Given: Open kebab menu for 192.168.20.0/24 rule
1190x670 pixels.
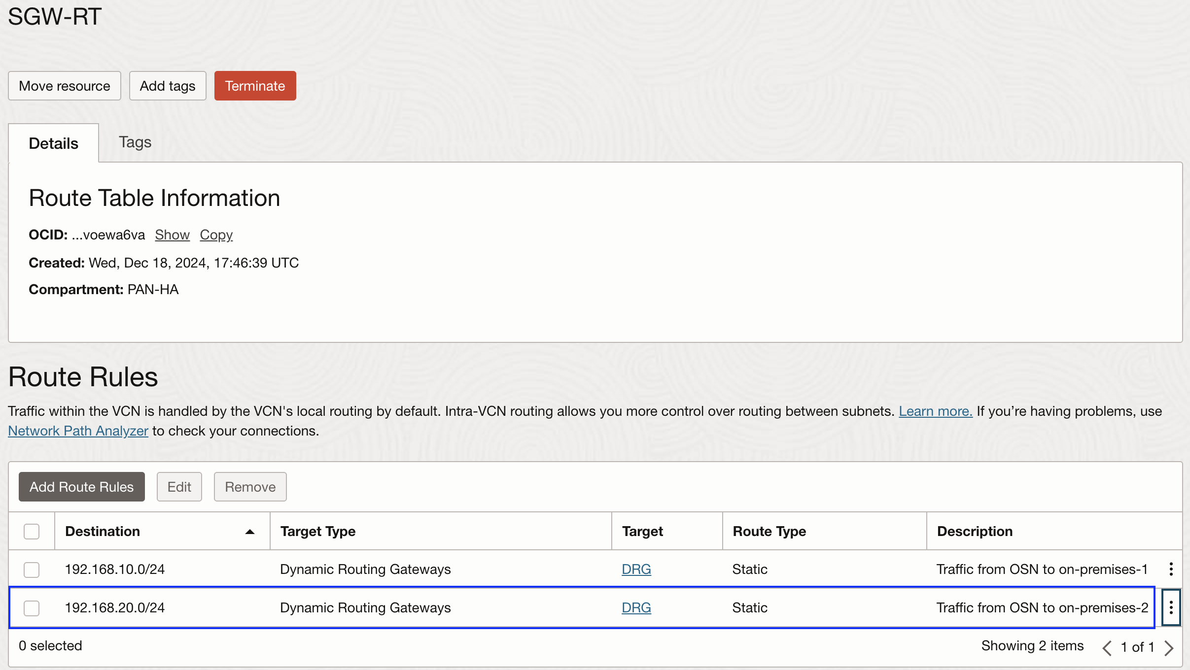Looking at the screenshot, I should pyautogui.click(x=1171, y=607).
